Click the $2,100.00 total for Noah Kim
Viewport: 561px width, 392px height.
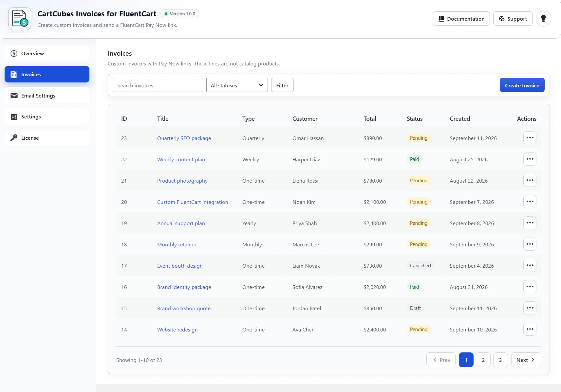click(x=375, y=202)
